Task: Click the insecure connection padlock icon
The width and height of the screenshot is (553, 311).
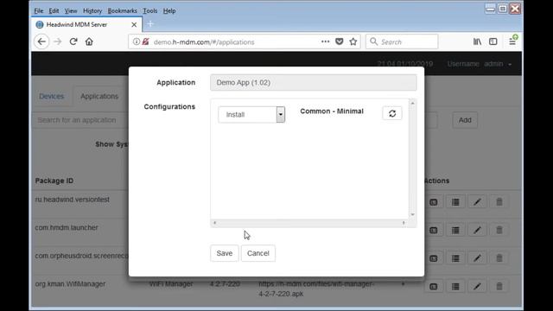Action: 145,41
